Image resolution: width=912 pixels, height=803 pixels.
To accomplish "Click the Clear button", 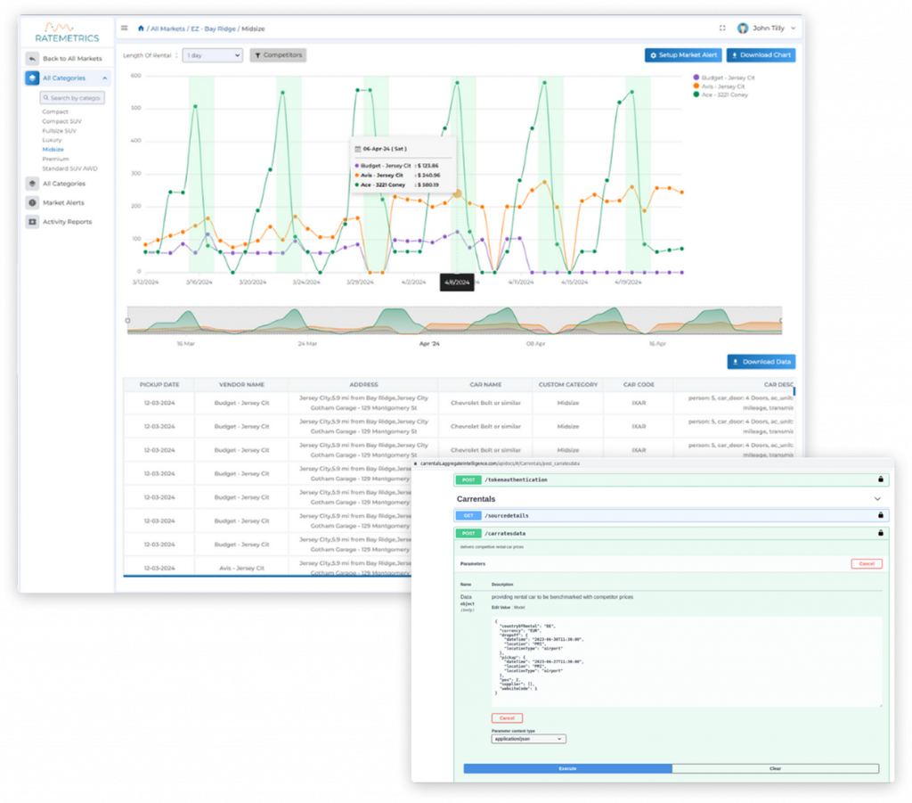I will (x=776, y=768).
